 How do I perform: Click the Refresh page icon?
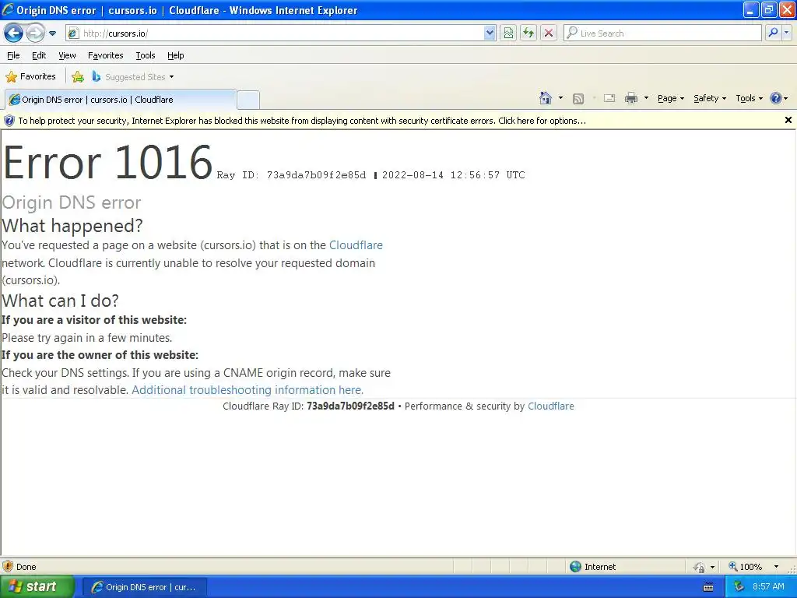click(528, 33)
